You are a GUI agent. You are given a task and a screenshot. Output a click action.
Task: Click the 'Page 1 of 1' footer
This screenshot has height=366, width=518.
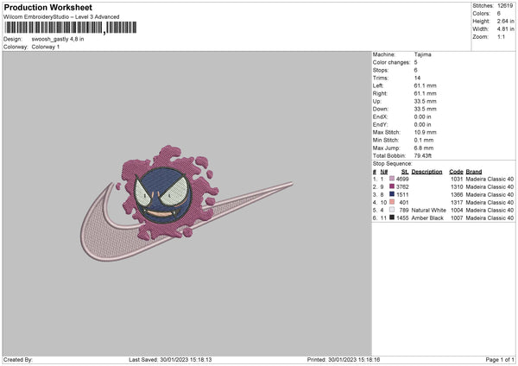pos(500,359)
